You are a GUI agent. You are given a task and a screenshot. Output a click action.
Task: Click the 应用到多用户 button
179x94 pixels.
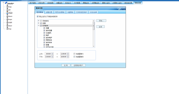tap(78, 65)
